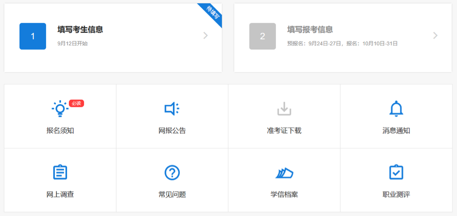Screen dimensions: 457x216
Task: Click the question mark icon for 常见问题
Action: tap(172, 173)
